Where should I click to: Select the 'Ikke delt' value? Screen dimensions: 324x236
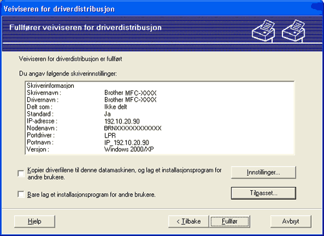[116, 107]
